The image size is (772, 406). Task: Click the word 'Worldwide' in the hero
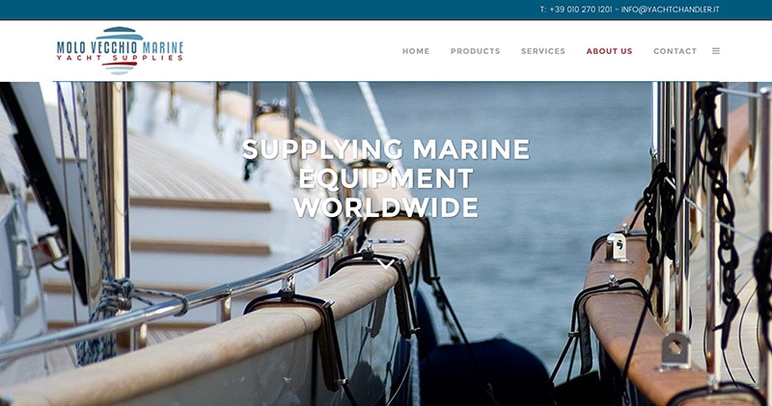pyautogui.click(x=386, y=207)
